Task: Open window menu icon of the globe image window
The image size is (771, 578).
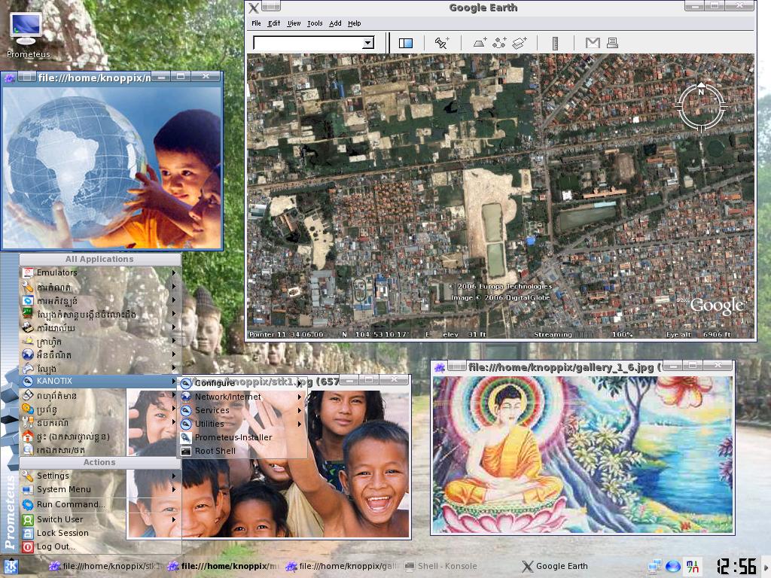Action: (x=9, y=78)
